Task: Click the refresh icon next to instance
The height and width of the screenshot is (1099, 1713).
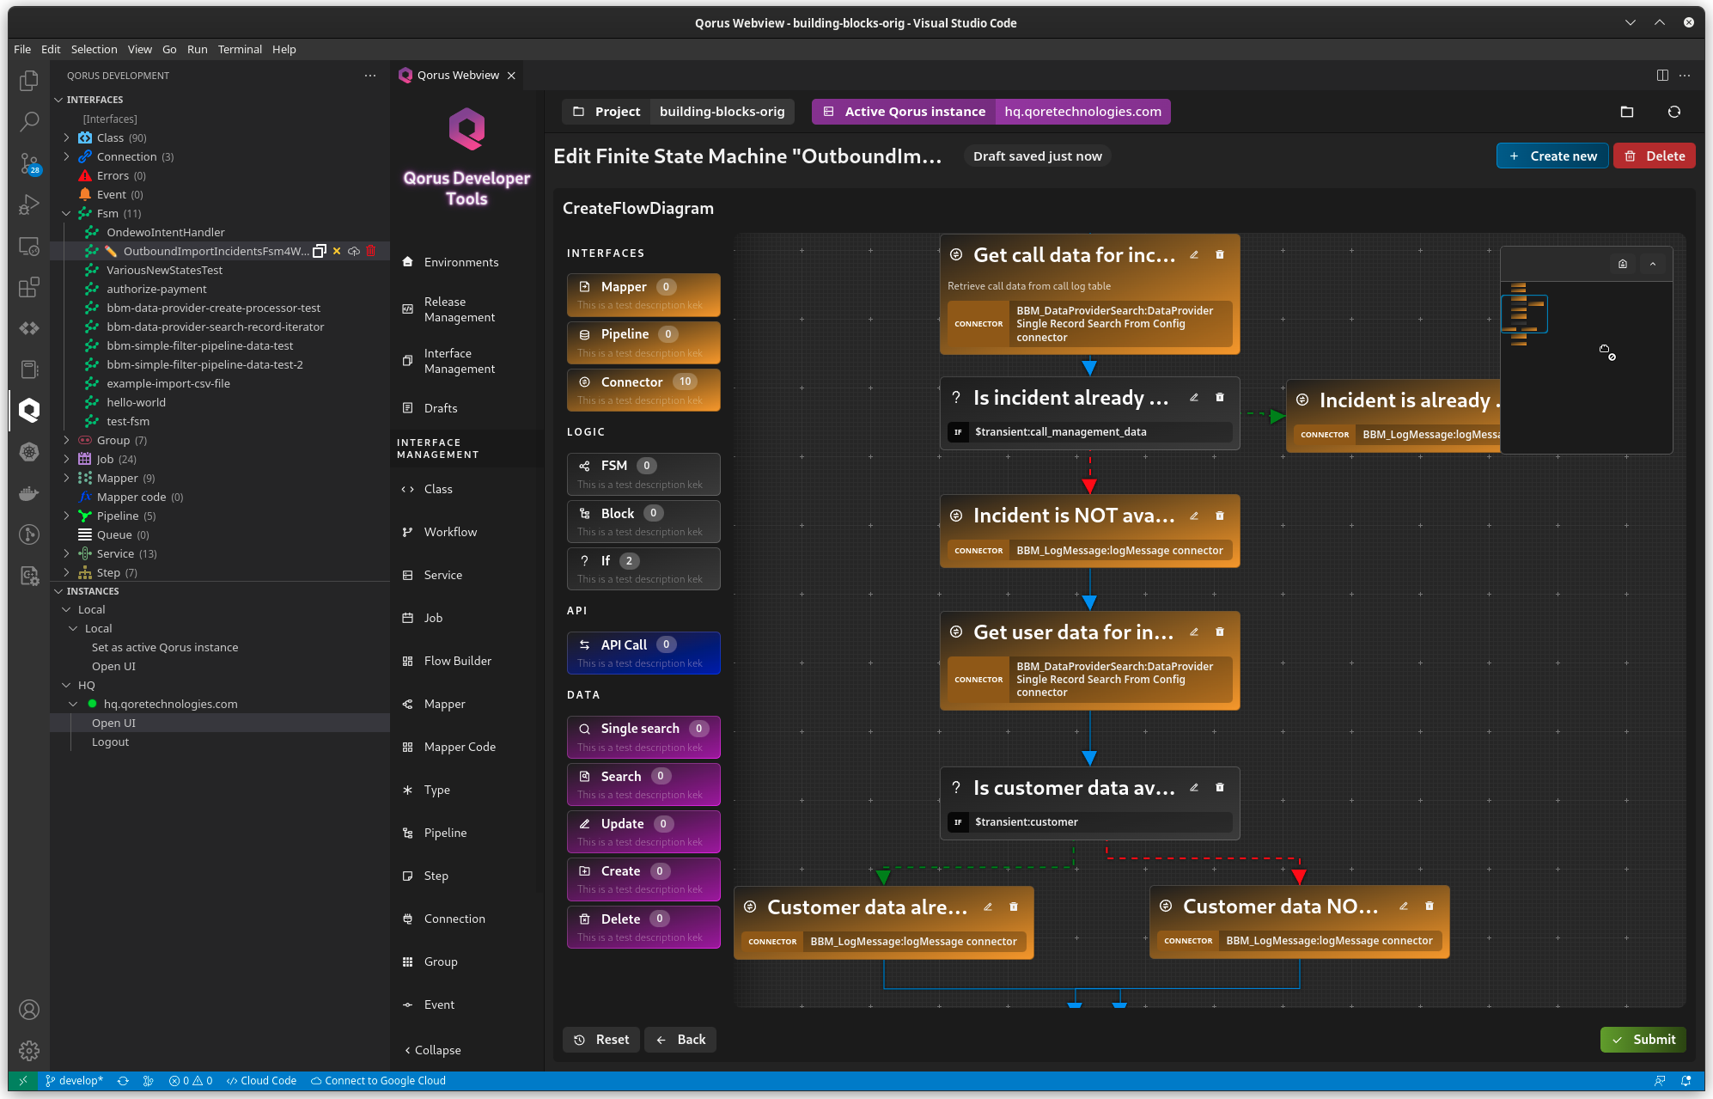Action: pyautogui.click(x=1674, y=112)
